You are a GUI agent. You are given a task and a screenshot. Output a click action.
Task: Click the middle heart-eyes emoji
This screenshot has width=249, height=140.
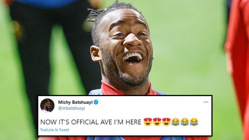[x=157, y=122]
